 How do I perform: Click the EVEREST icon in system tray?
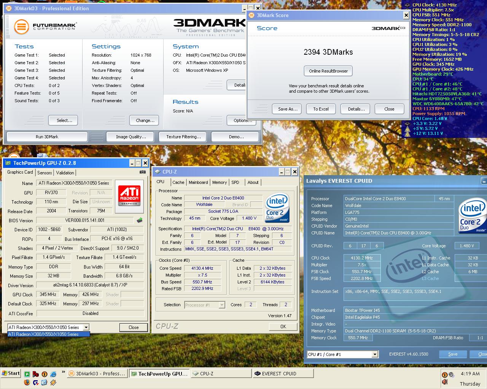[x=445, y=375]
